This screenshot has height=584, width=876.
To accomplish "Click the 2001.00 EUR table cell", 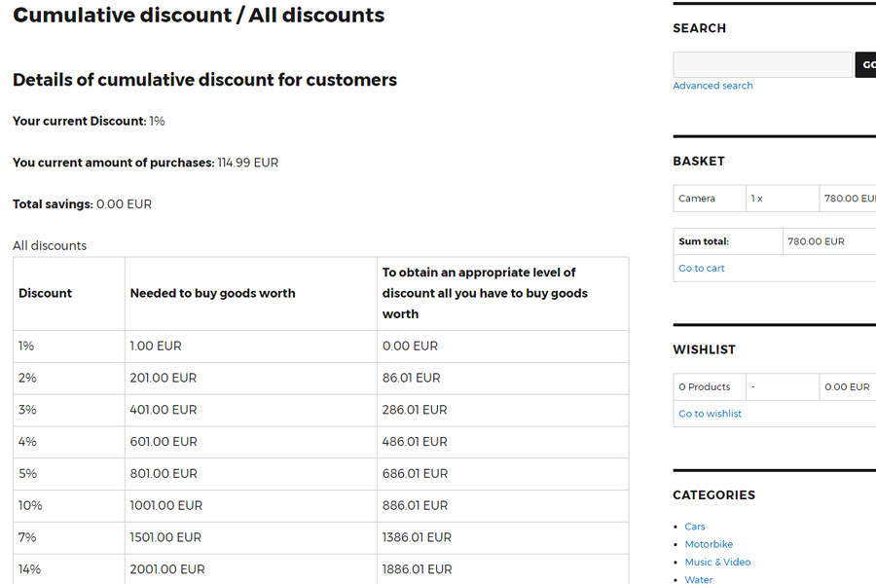I will 166,569.
